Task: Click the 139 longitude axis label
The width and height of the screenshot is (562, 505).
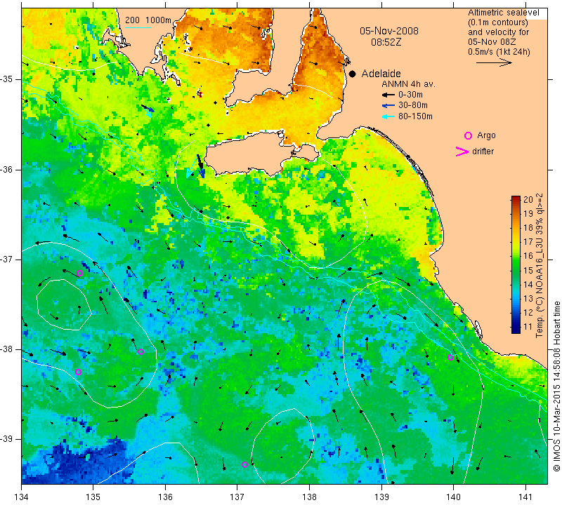Action: point(381,497)
